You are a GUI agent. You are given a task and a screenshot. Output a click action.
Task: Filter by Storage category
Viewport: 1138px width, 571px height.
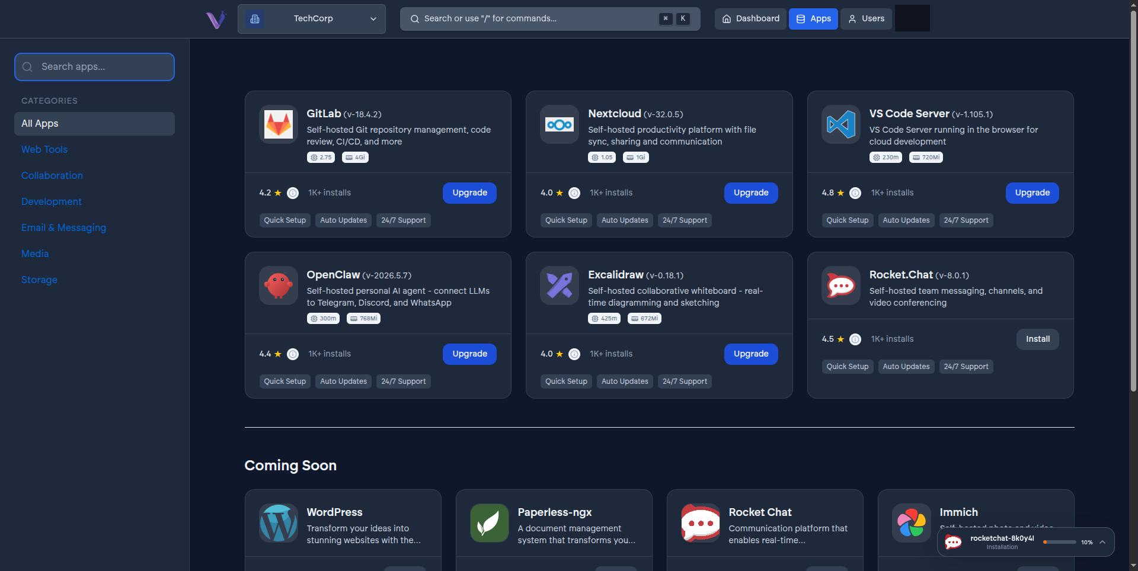click(x=39, y=280)
